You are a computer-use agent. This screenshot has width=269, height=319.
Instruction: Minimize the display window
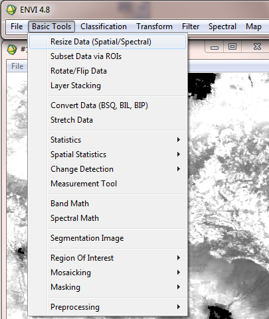click(215, 47)
